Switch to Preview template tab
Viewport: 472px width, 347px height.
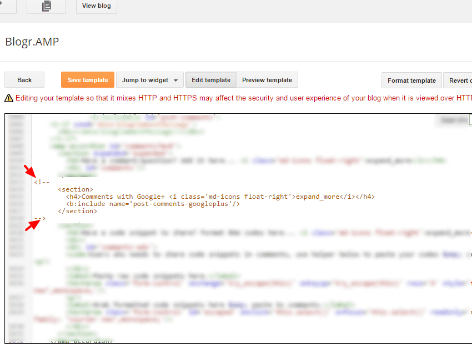point(267,80)
